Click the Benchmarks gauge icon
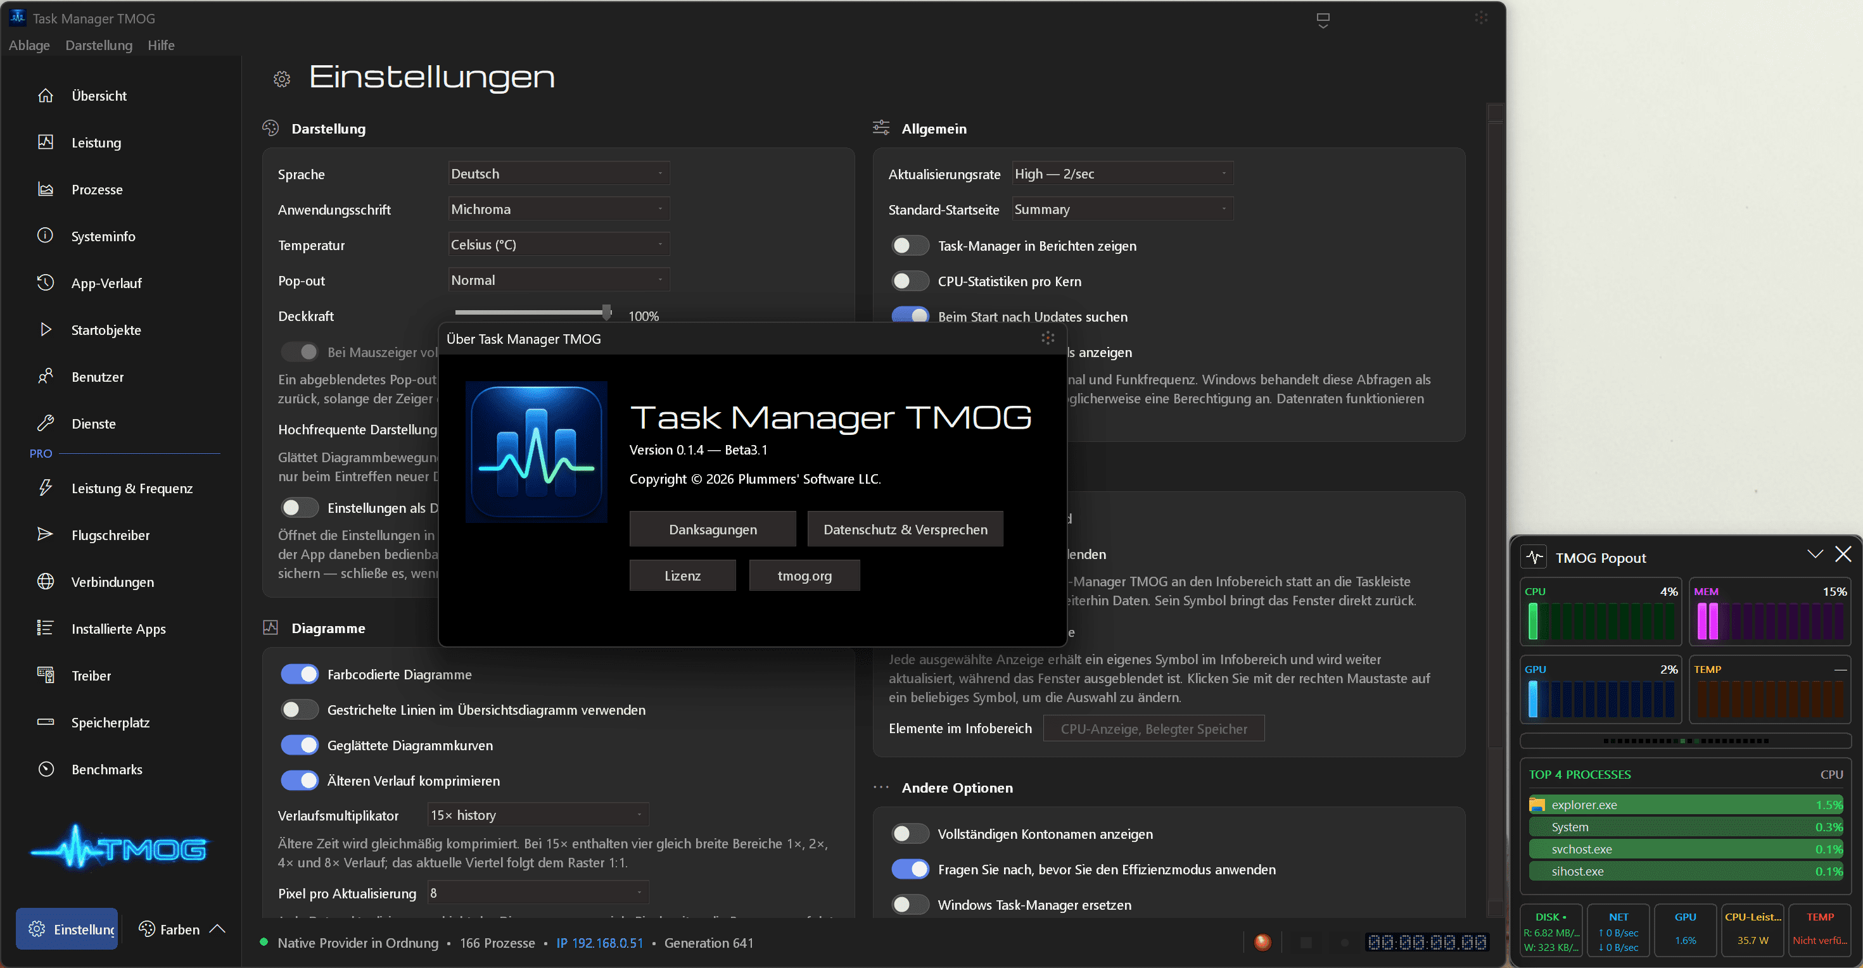The width and height of the screenshot is (1863, 968). point(46,769)
